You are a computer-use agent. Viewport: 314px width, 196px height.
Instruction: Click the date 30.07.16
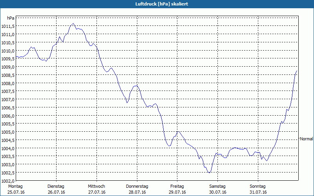pos(218,192)
